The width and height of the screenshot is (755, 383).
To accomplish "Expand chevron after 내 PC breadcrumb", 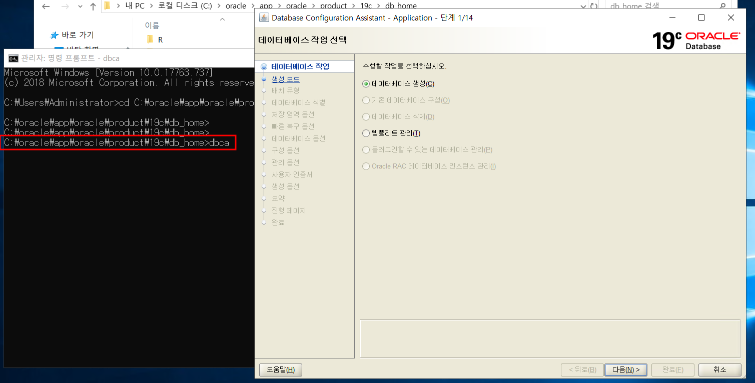I will click(x=151, y=6).
